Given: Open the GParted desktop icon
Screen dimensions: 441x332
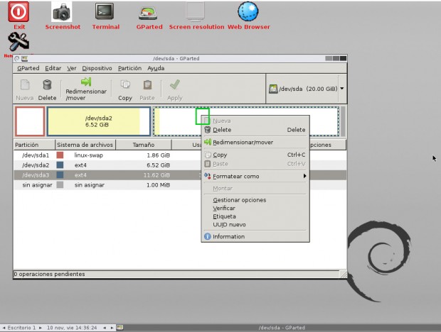Looking at the screenshot, I should (148, 13).
